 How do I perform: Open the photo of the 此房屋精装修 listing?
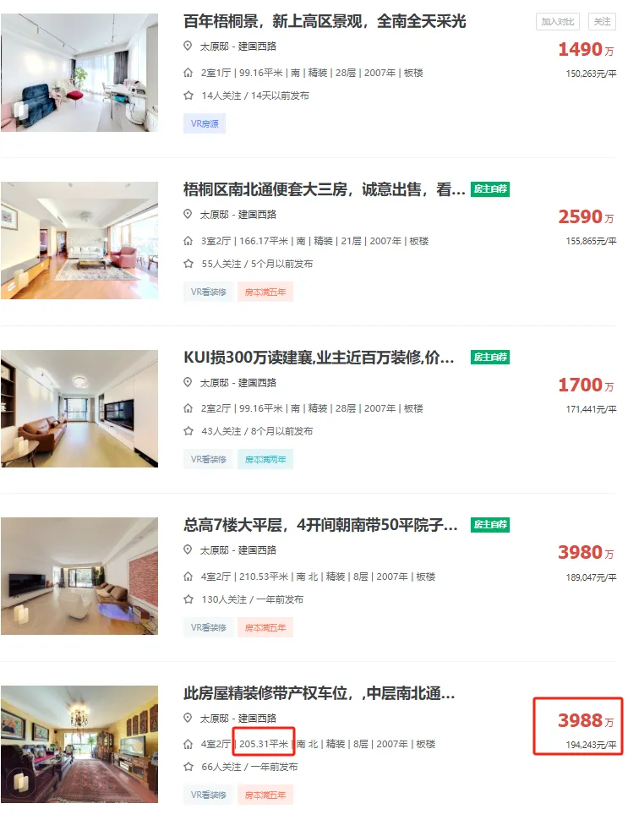click(x=79, y=744)
